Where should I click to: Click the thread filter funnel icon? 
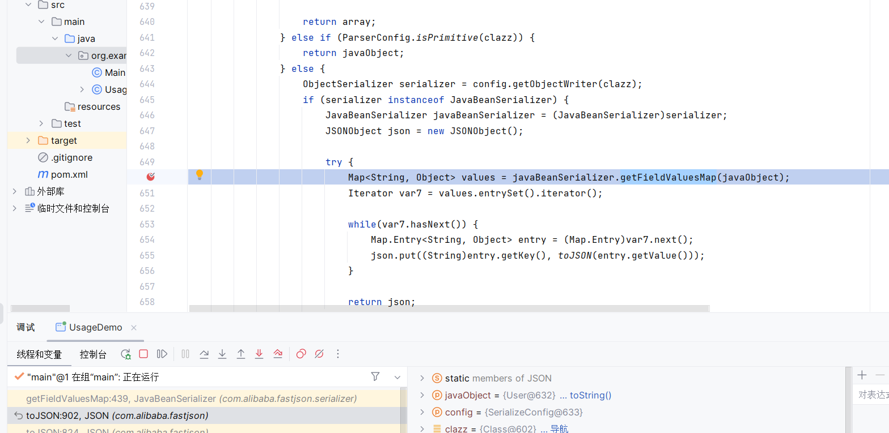point(375,376)
